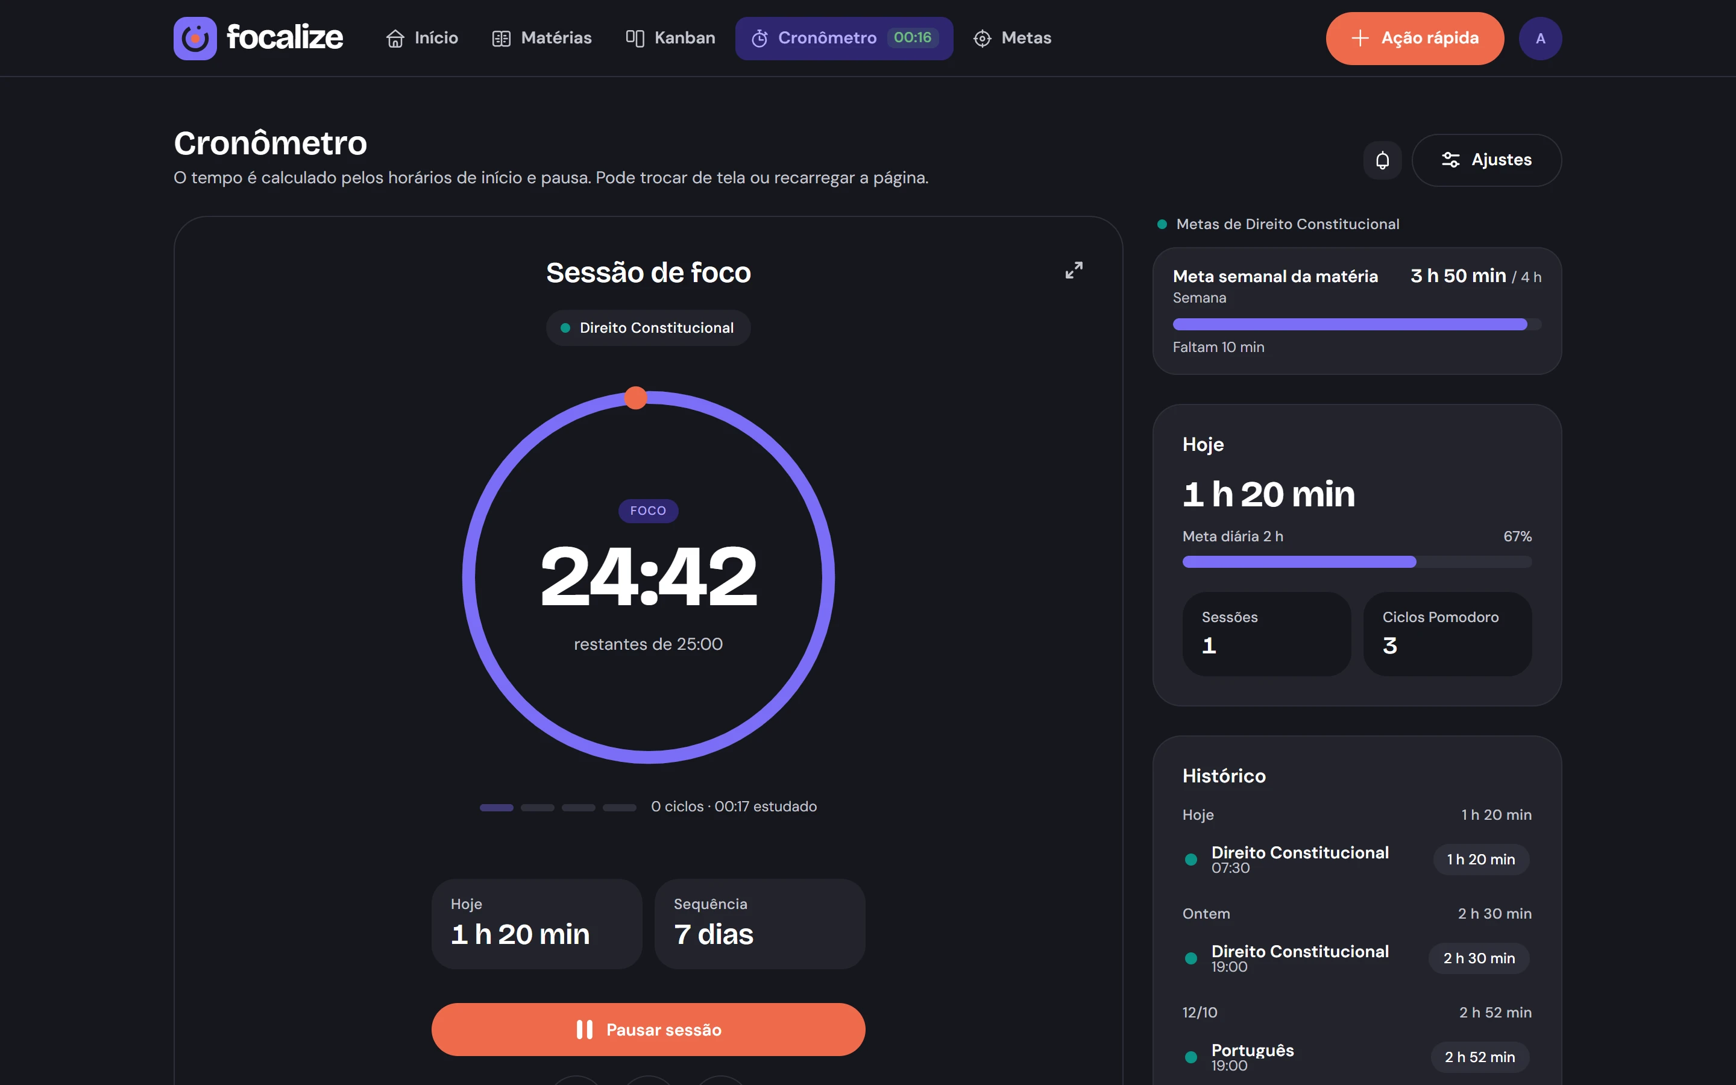Click the Sessões count card
1736x1085 pixels.
coord(1266,634)
